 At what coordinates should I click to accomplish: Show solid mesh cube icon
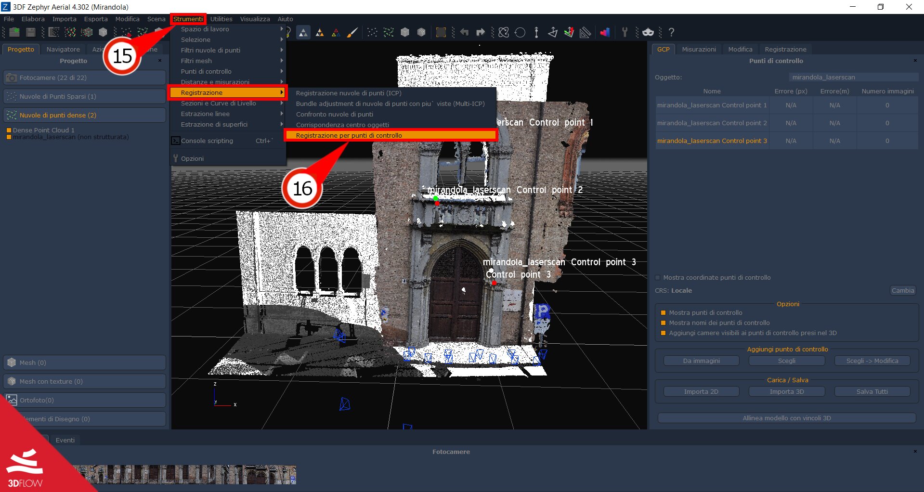pyautogui.click(x=405, y=32)
